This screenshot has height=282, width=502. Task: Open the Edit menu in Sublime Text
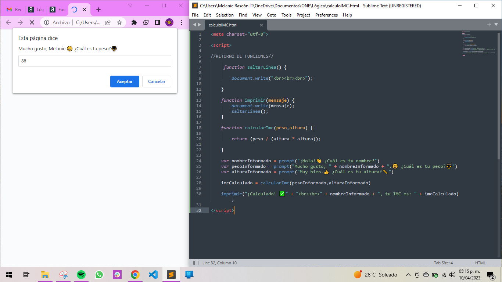tap(207, 15)
